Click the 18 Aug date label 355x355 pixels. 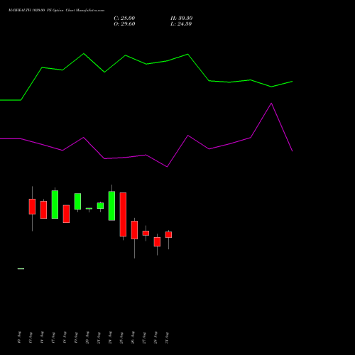click(x=65, y=337)
